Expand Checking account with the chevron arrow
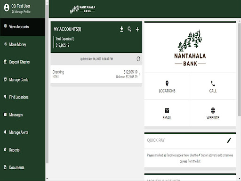 [x=140, y=74]
